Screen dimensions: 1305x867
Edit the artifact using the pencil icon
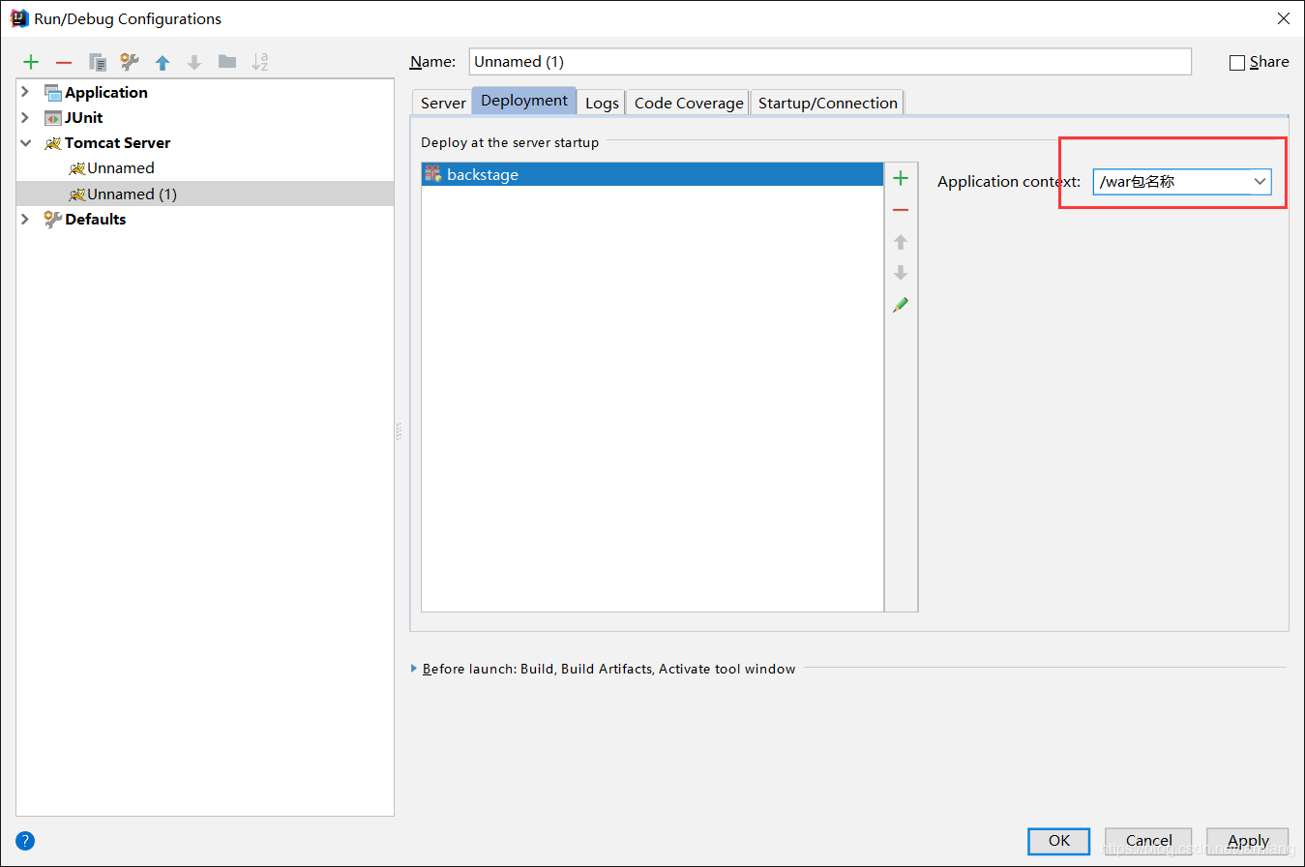point(901,305)
